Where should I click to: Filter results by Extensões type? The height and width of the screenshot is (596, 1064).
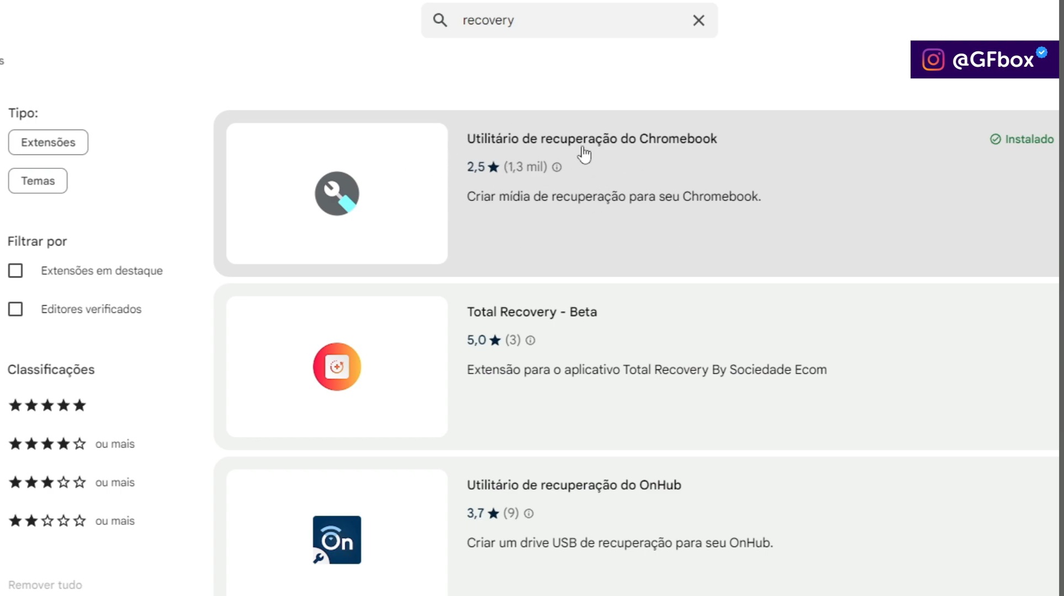coord(47,142)
